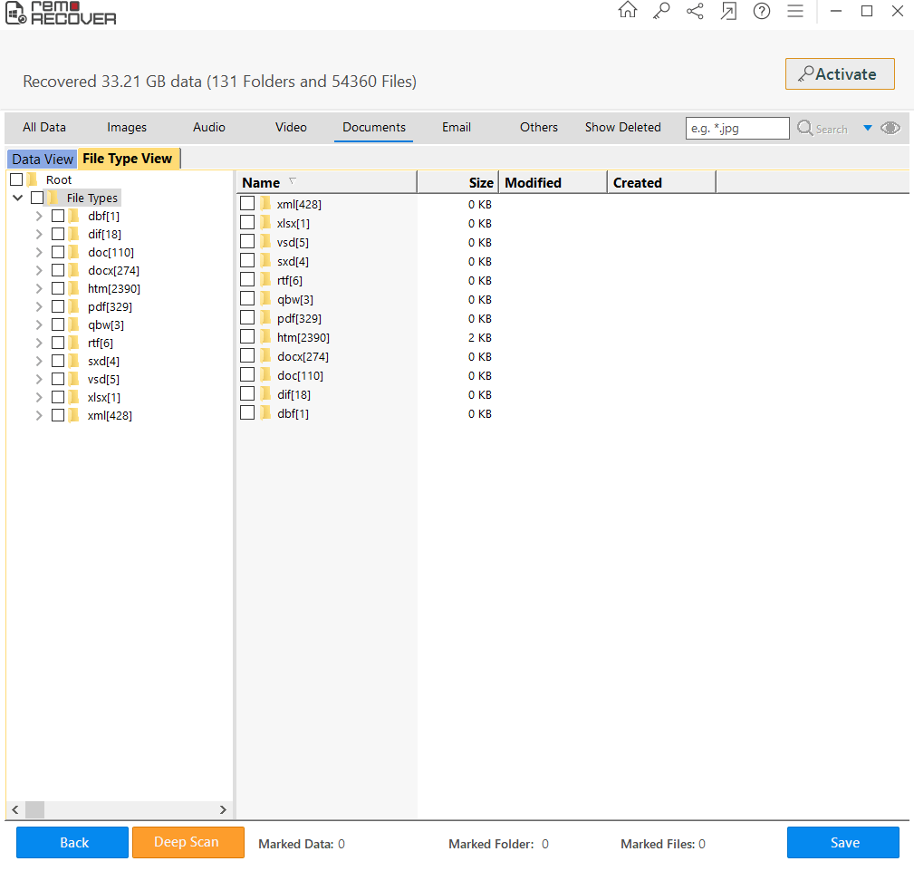Open the share icon in the top toolbar
914x871 pixels.
point(695,11)
